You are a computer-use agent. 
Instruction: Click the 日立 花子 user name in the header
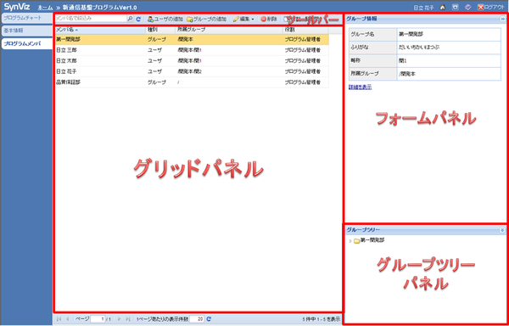(423, 8)
